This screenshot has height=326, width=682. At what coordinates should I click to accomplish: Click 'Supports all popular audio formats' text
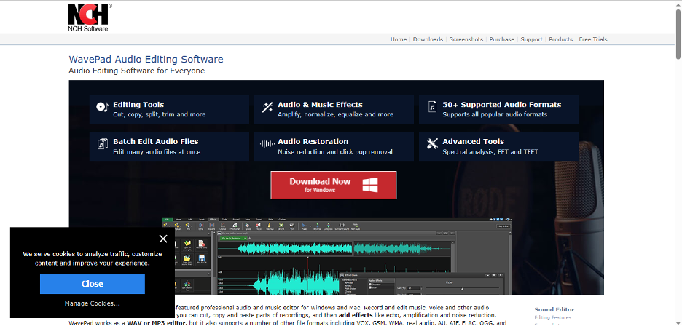[x=495, y=115]
